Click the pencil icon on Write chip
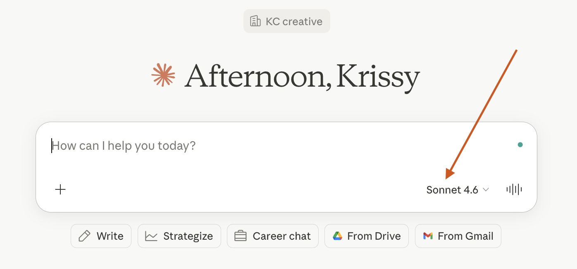This screenshot has height=269, width=577. (84, 236)
